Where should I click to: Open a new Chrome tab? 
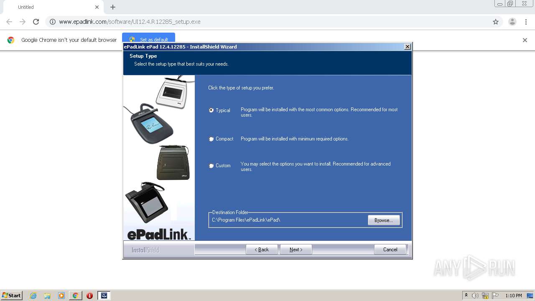(113, 7)
